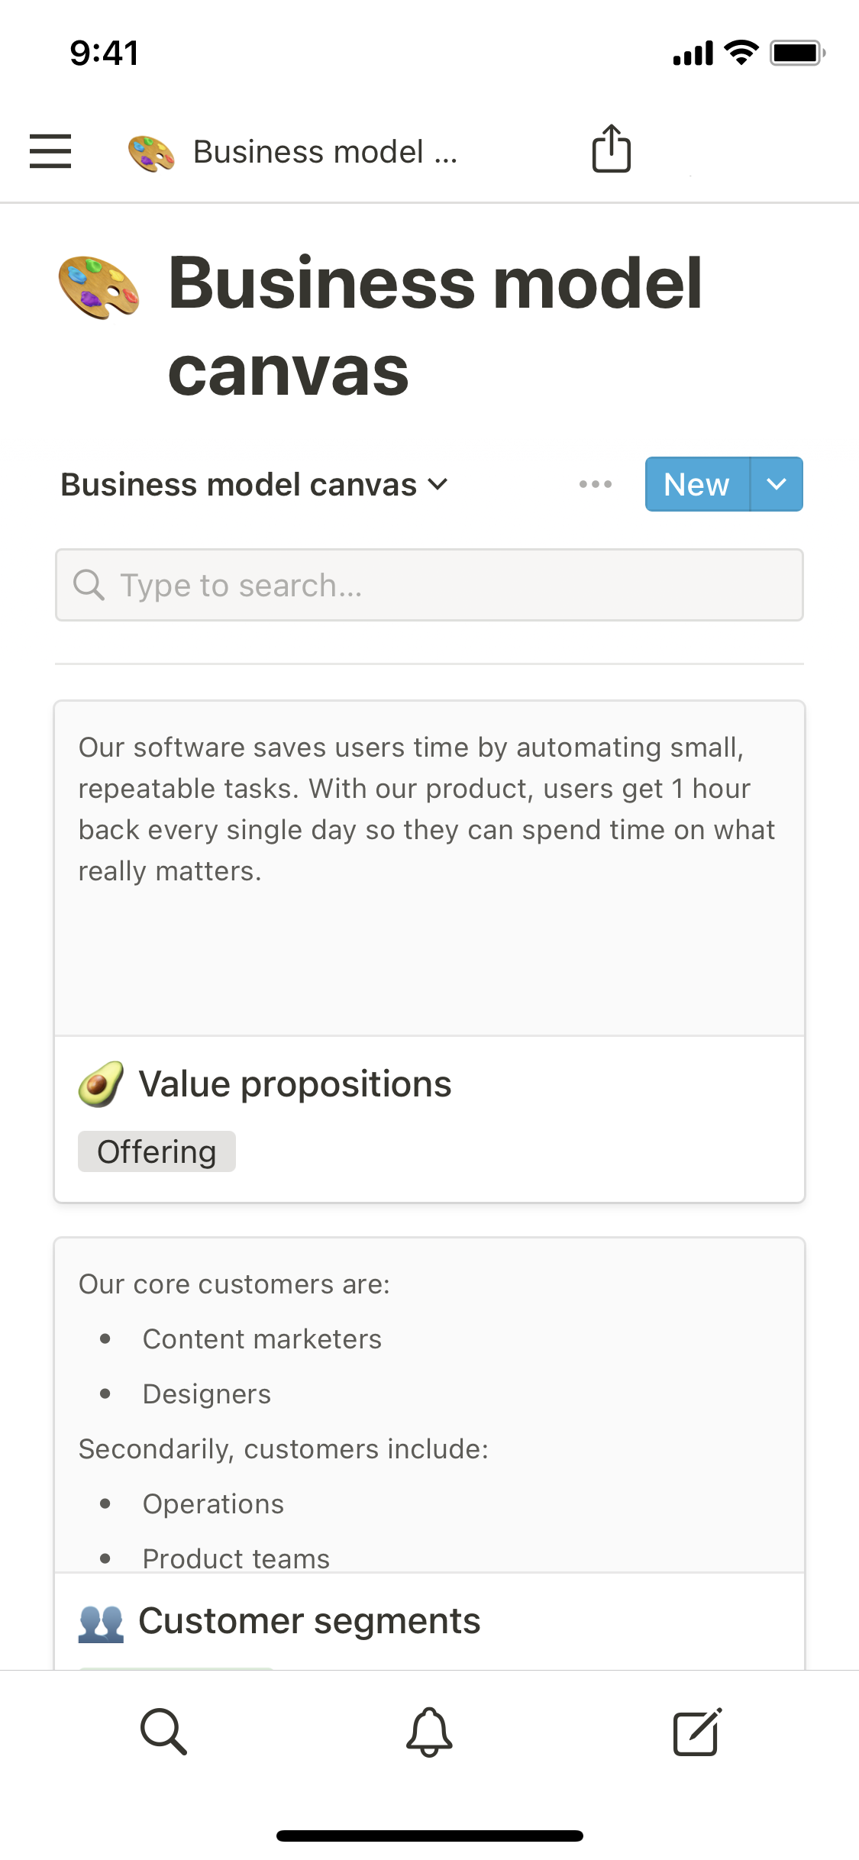This screenshot has height=1860, width=859.
Task: Tap the Business model breadcrumb title
Action: click(325, 152)
